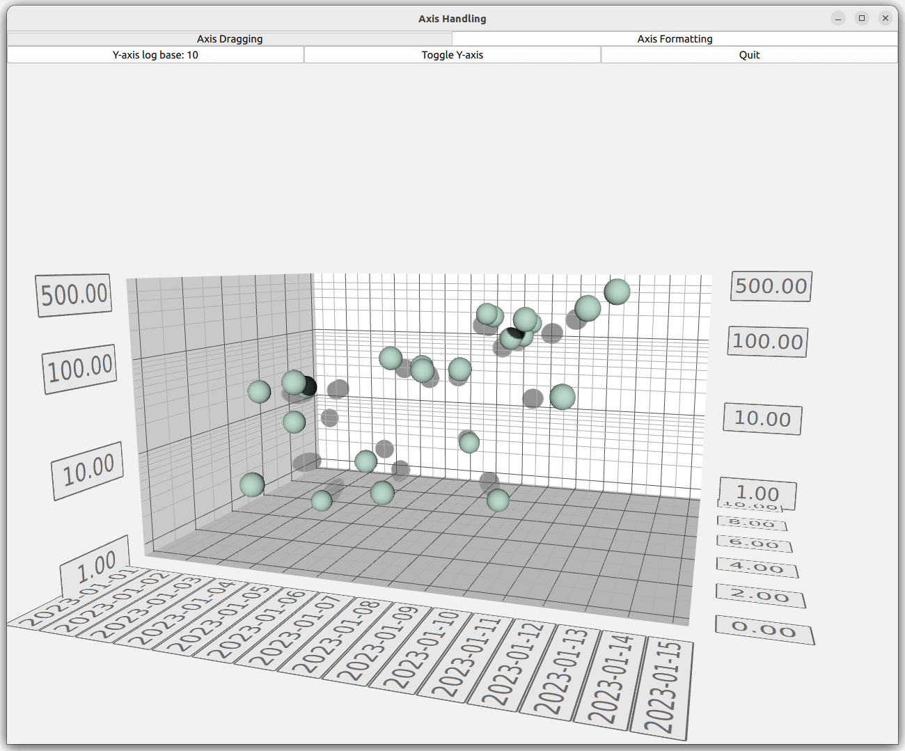
Task: Click the 2023-01-15 date axis label
Action: (x=664, y=688)
